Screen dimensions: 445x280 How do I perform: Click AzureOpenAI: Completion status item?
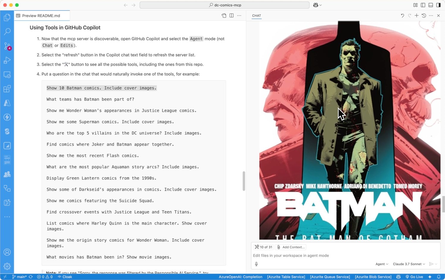pos(241,277)
